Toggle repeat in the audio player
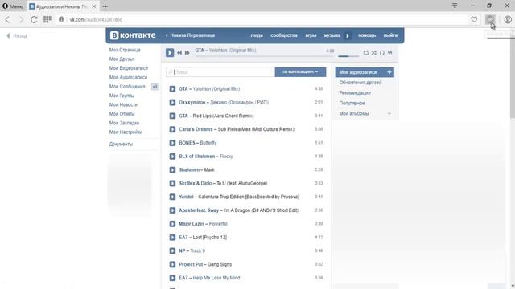Screen dimensions: 515x289 (366, 53)
